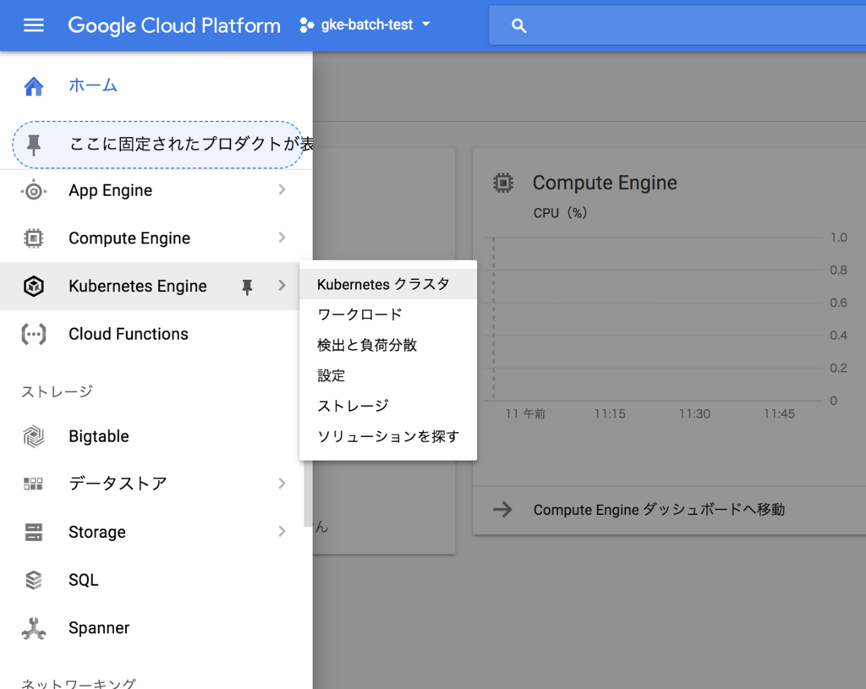This screenshot has width=866, height=689.
Task: Click the Kubernetes Engine hexagon icon
Action: [34, 286]
